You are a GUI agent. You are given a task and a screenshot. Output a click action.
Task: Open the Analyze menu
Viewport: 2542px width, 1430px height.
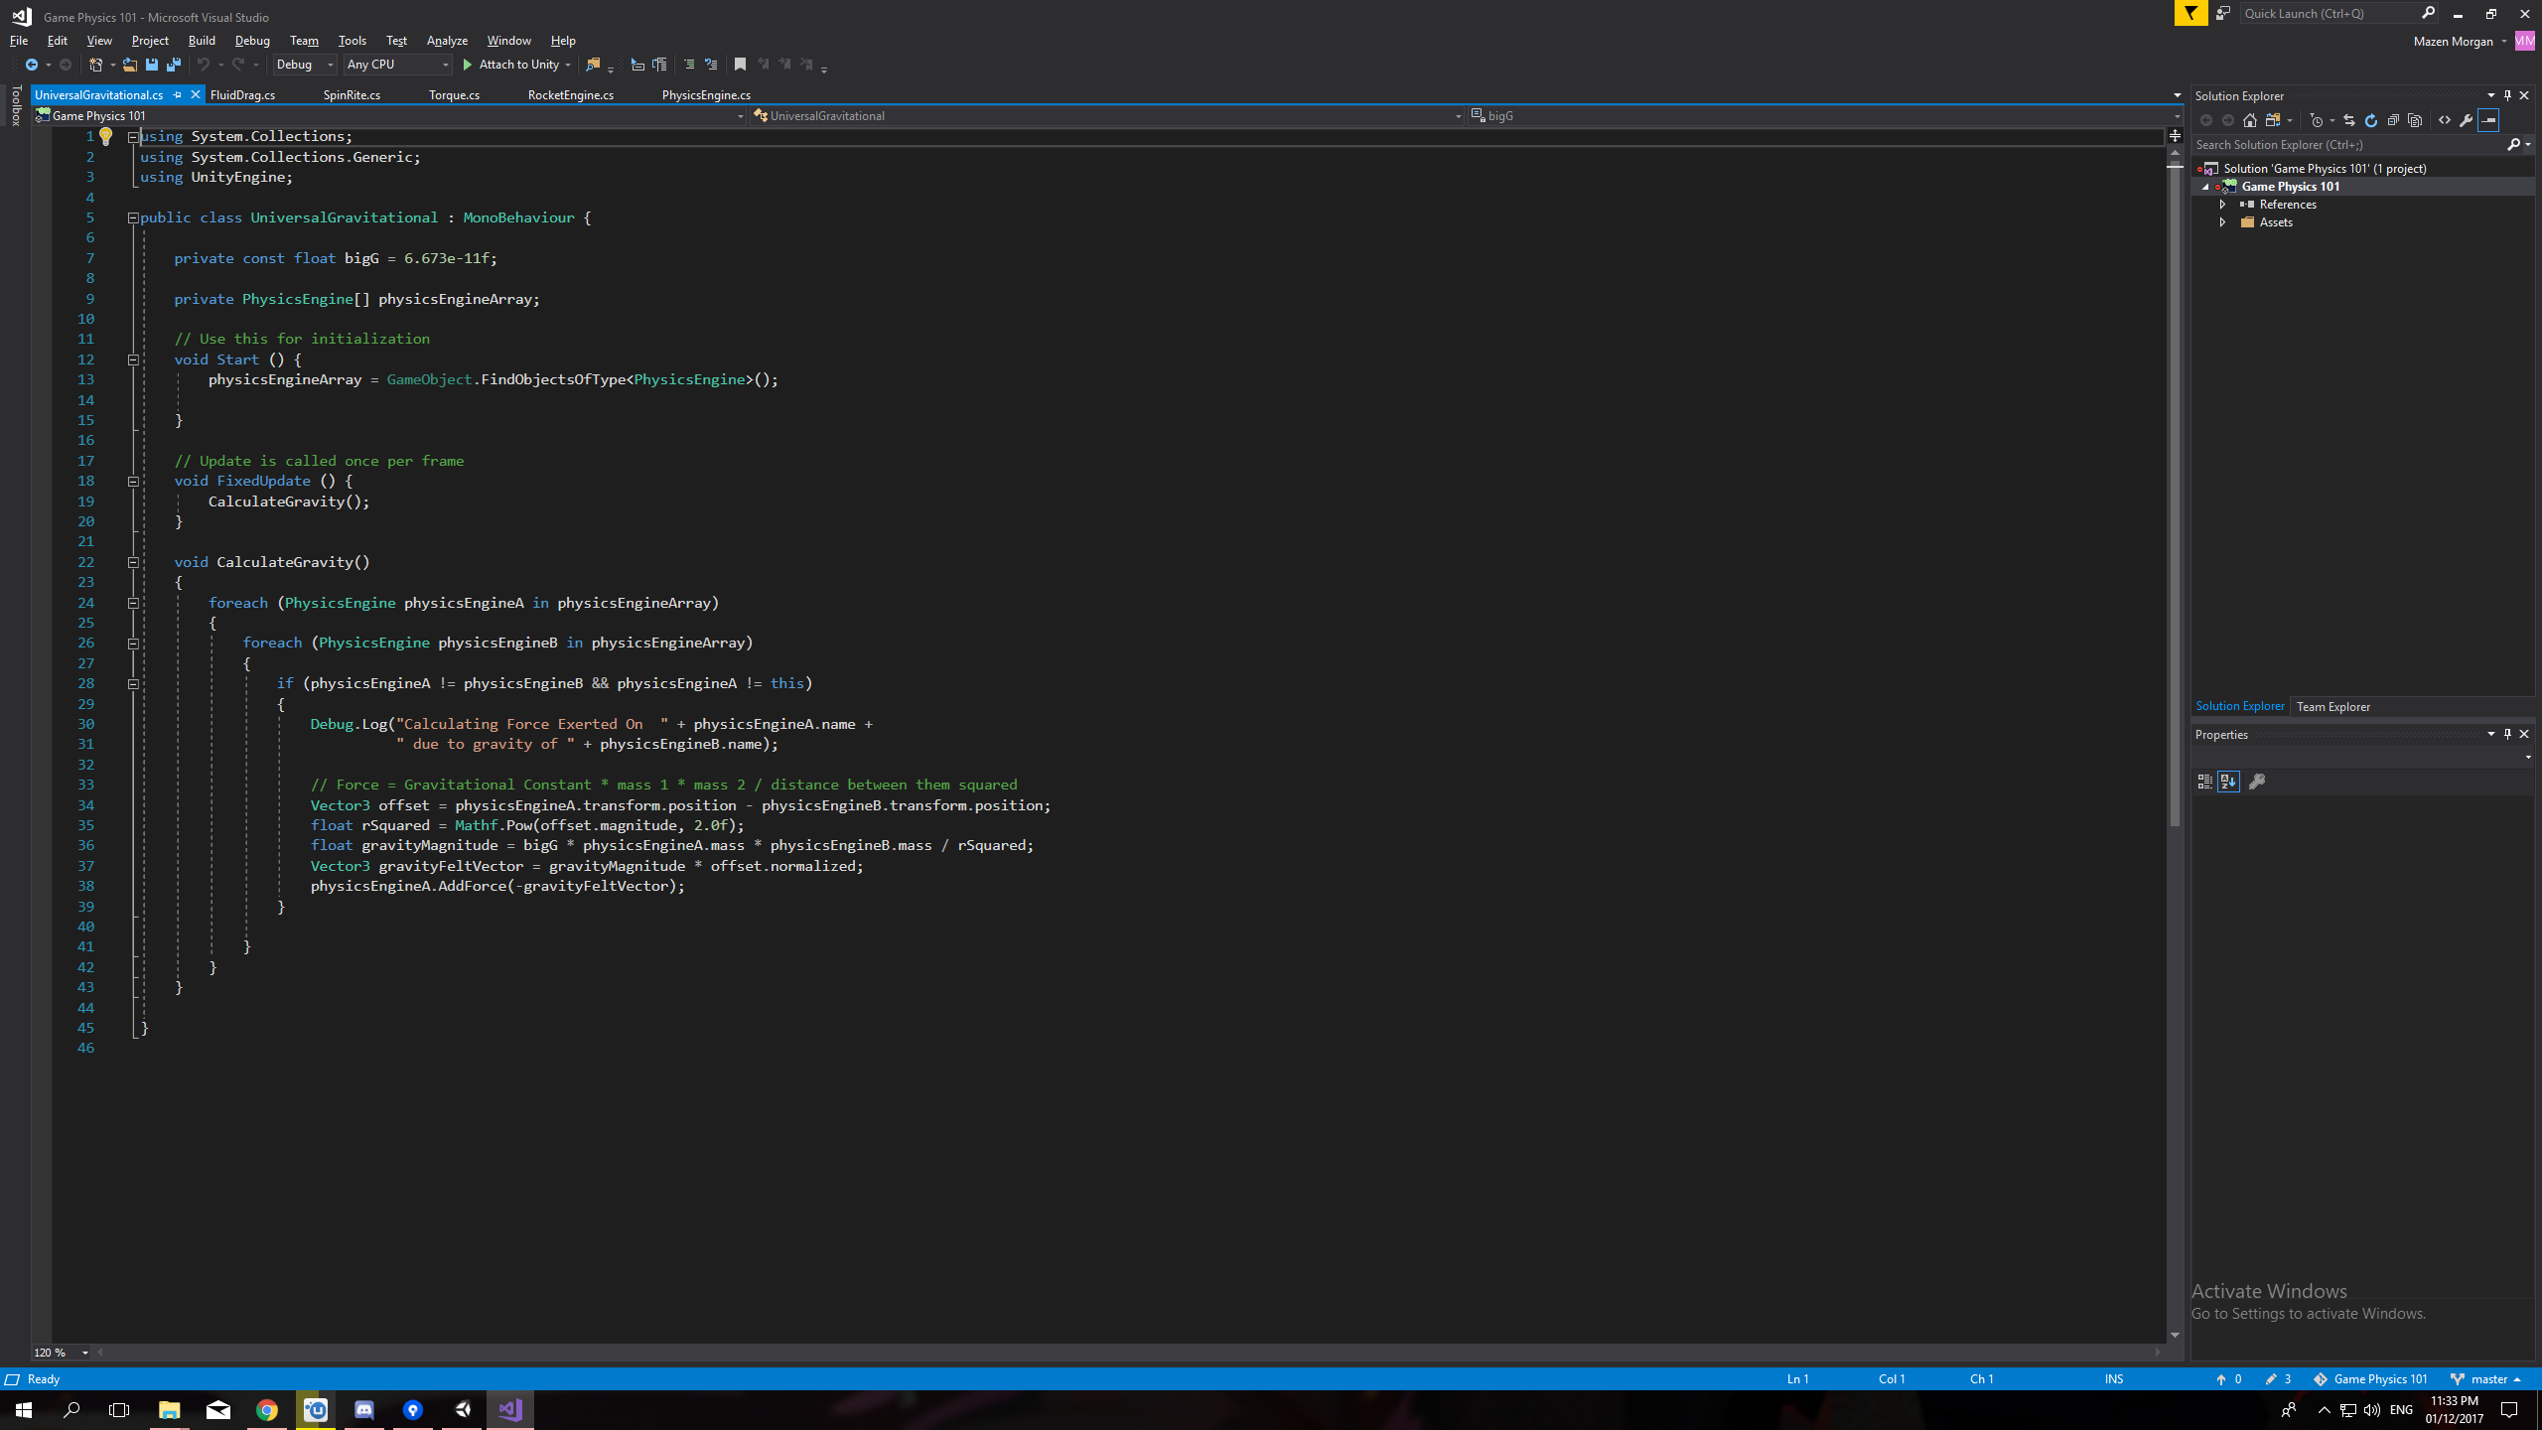pyautogui.click(x=447, y=41)
